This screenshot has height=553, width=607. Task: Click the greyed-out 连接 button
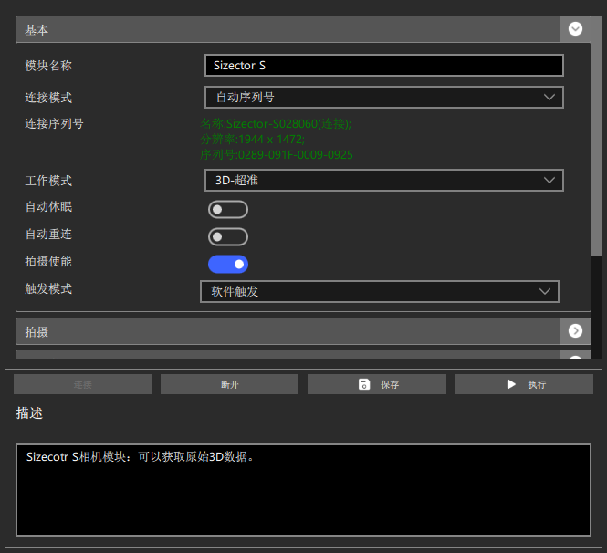point(82,384)
